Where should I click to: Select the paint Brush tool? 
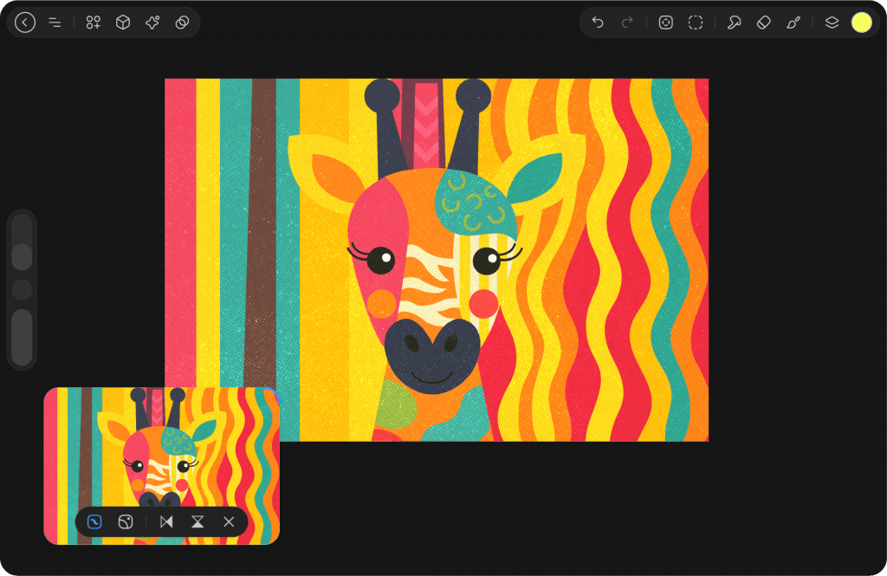point(793,23)
